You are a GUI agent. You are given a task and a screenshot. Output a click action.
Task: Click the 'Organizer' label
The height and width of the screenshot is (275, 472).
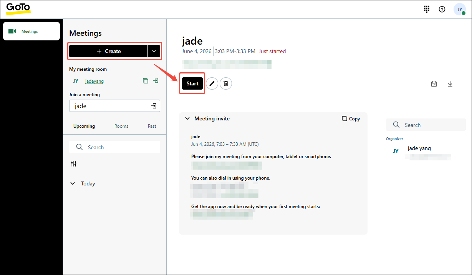click(394, 139)
